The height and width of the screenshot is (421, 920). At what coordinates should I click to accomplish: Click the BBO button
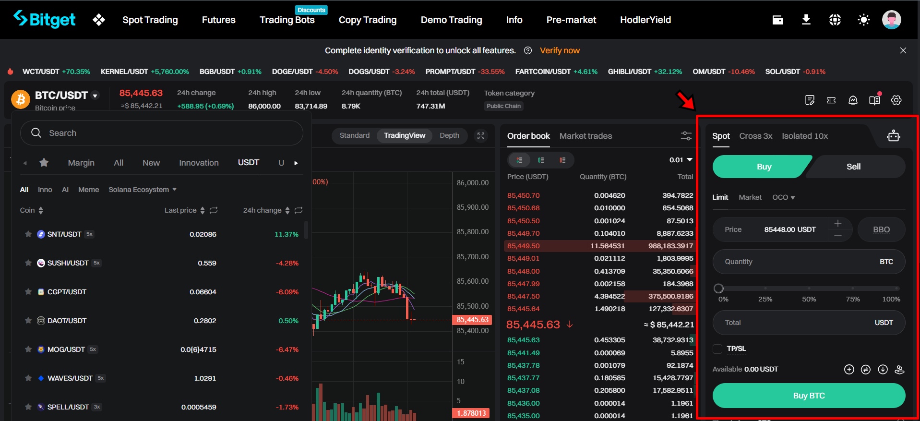(881, 229)
